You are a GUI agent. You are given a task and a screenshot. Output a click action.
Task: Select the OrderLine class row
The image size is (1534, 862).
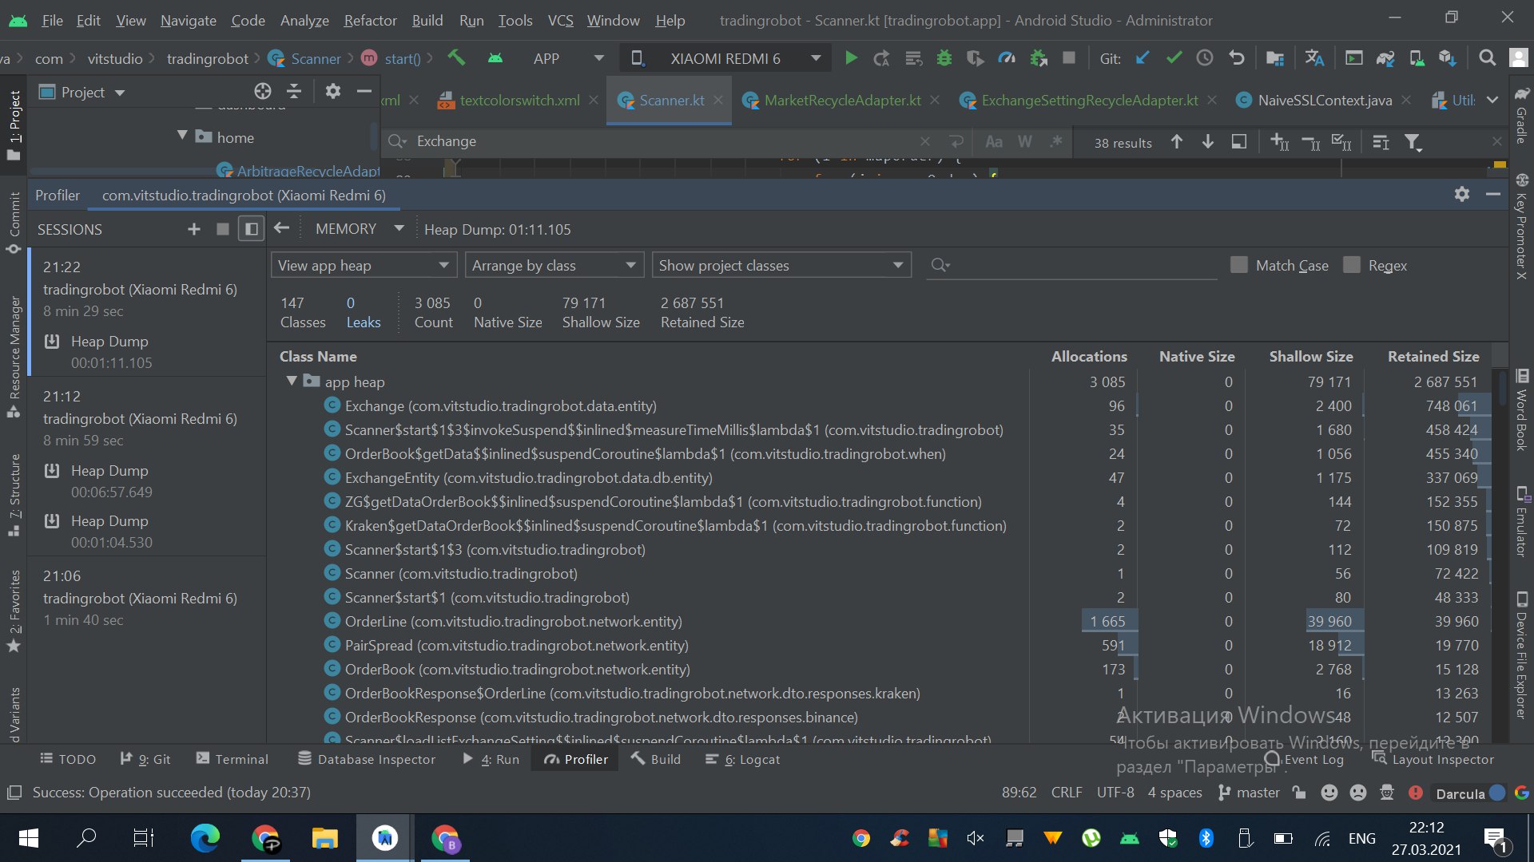pos(880,622)
